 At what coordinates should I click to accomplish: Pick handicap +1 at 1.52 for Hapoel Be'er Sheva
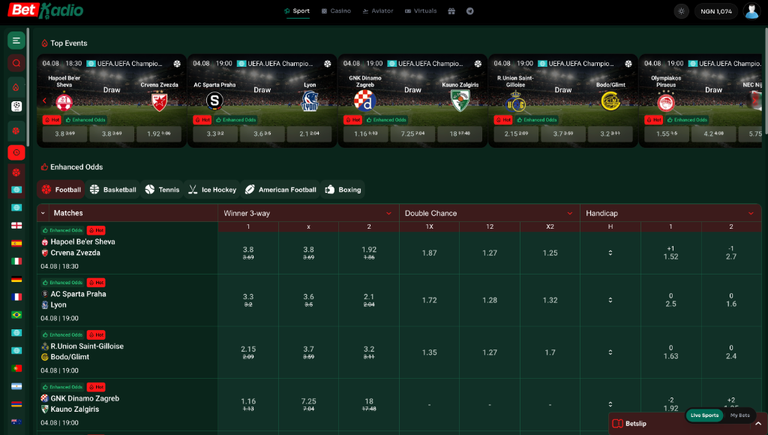[x=670, y=252]
